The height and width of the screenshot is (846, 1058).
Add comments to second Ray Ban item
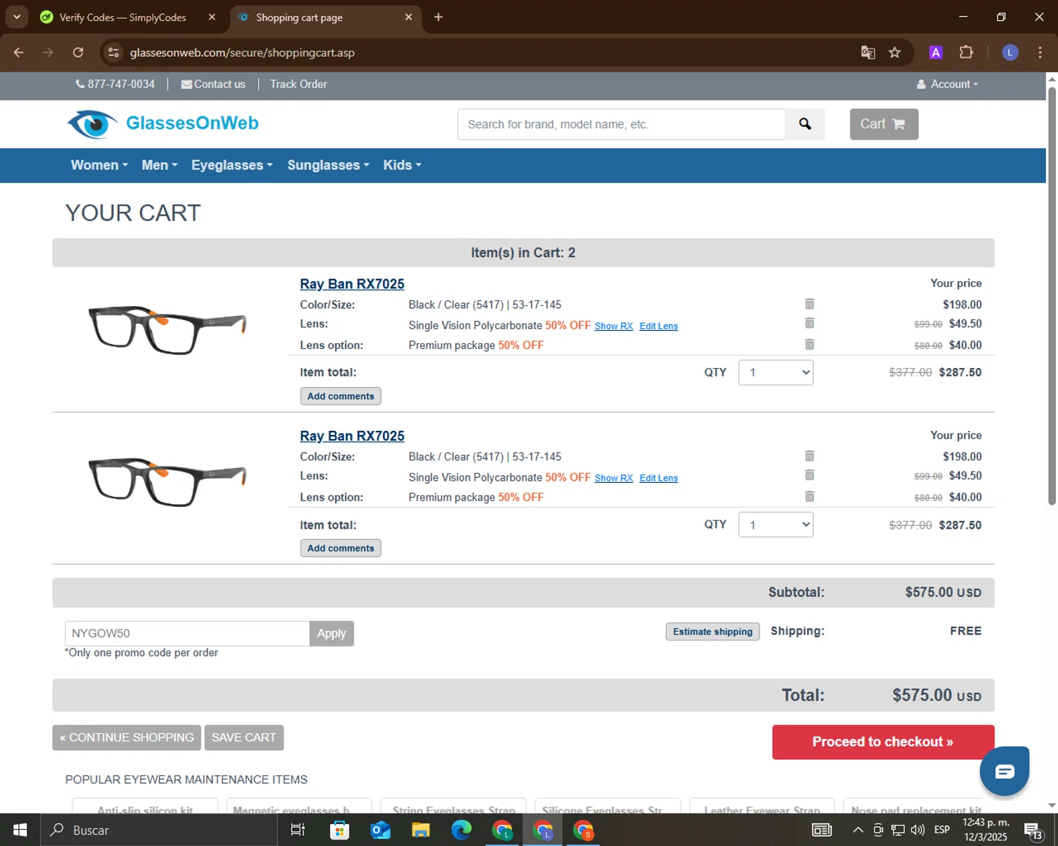[341, 548]
